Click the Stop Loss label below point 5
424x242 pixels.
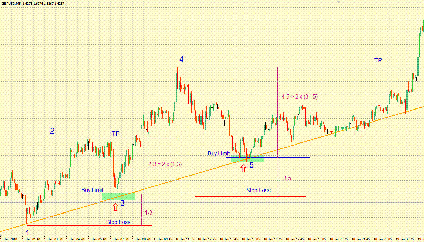(258, 190)
